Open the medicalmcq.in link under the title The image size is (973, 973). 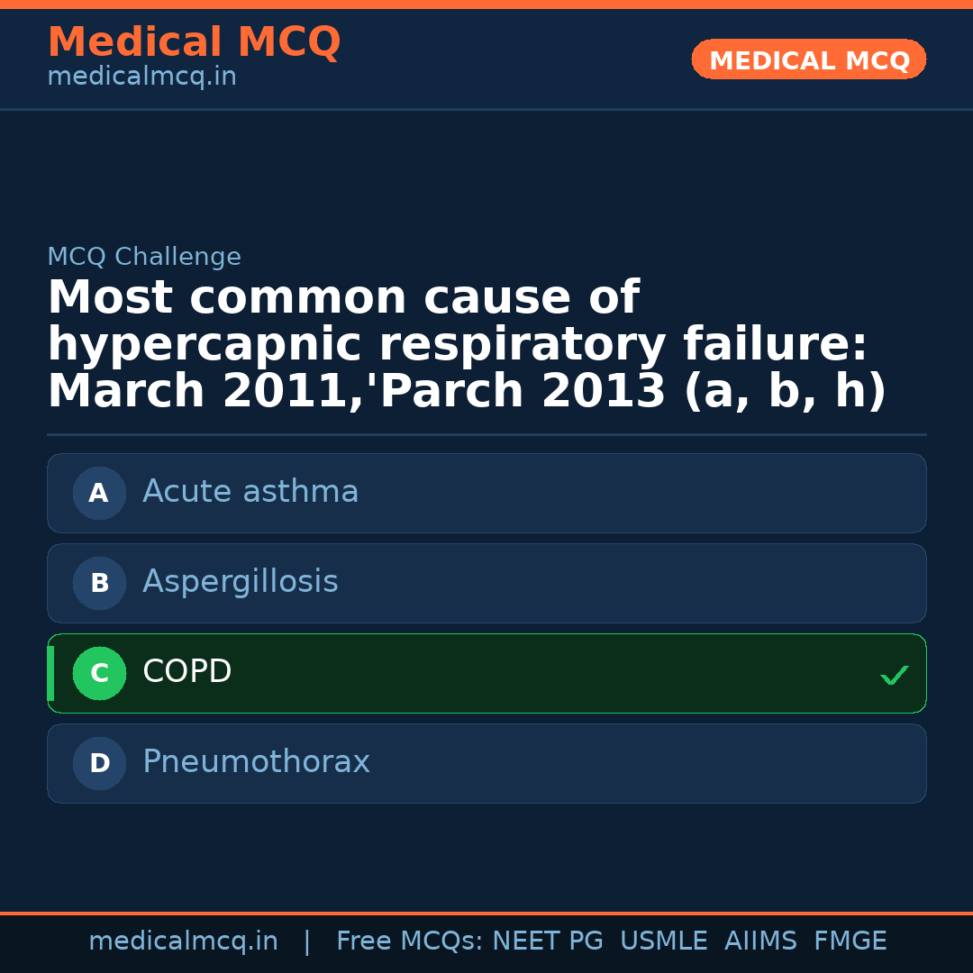tap(141, 77)
